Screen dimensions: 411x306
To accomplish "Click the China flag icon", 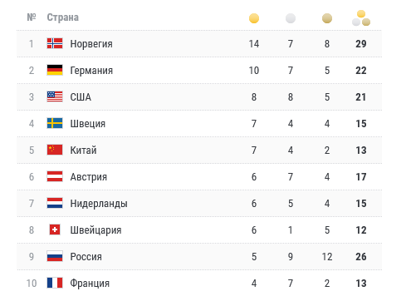I will coord(55,150).
